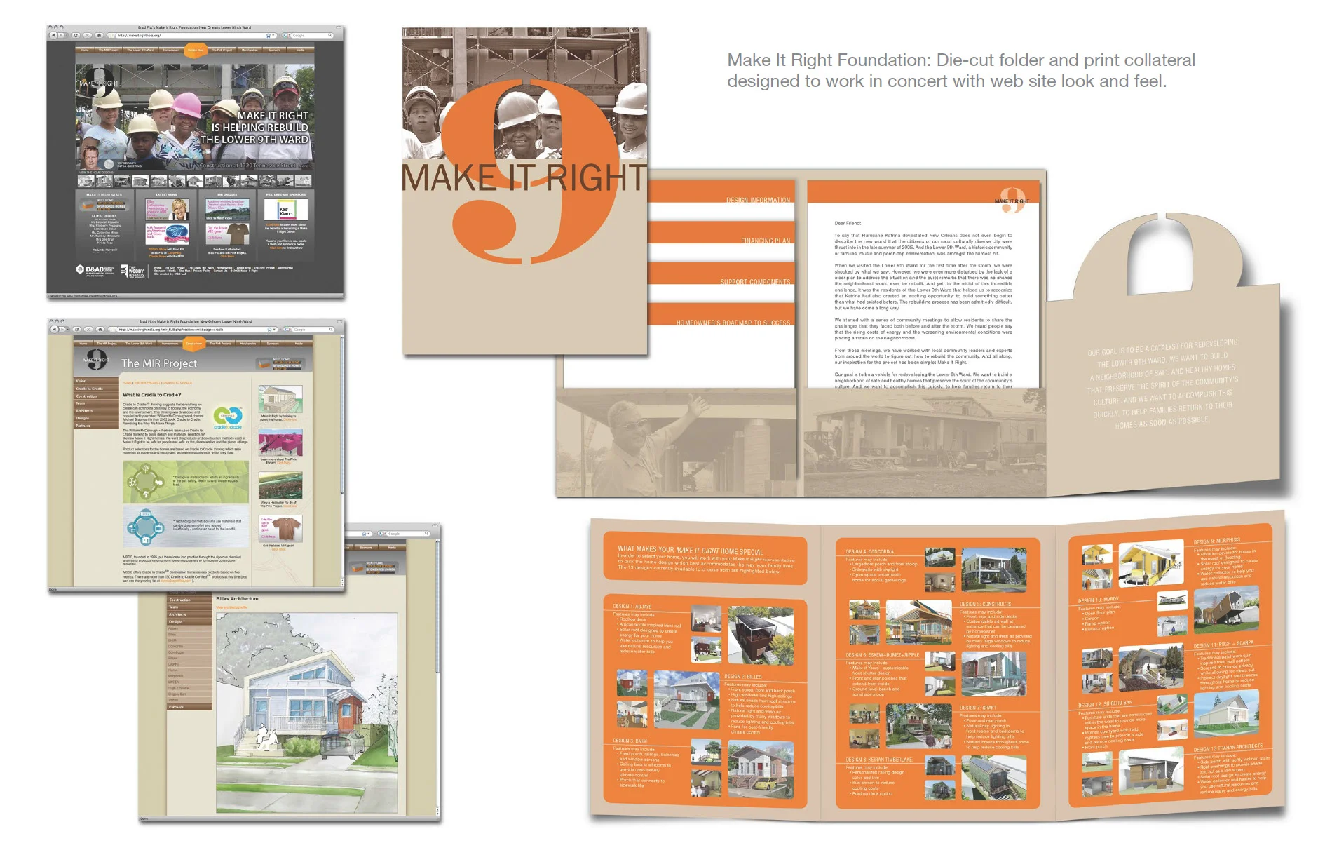Image resolution: width=1325 pixels, height=843 pixels.
Task: Click Make It Right 9 logo on MIR Project page
Action: coord(96,359)
